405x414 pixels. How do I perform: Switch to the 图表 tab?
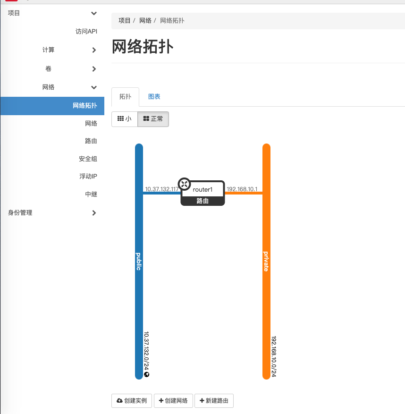click(x=154, y=96)
